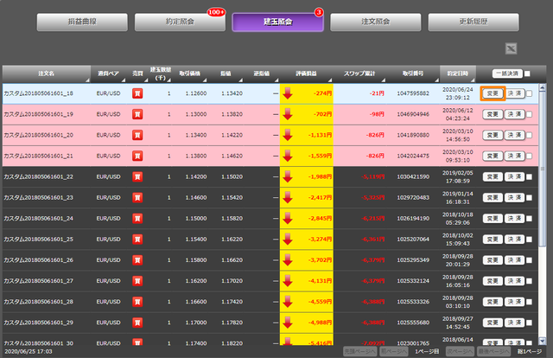Tick the checkbox beside 一括決済
The height and width of the screenshot is (358, 553).
pos(527,74)
